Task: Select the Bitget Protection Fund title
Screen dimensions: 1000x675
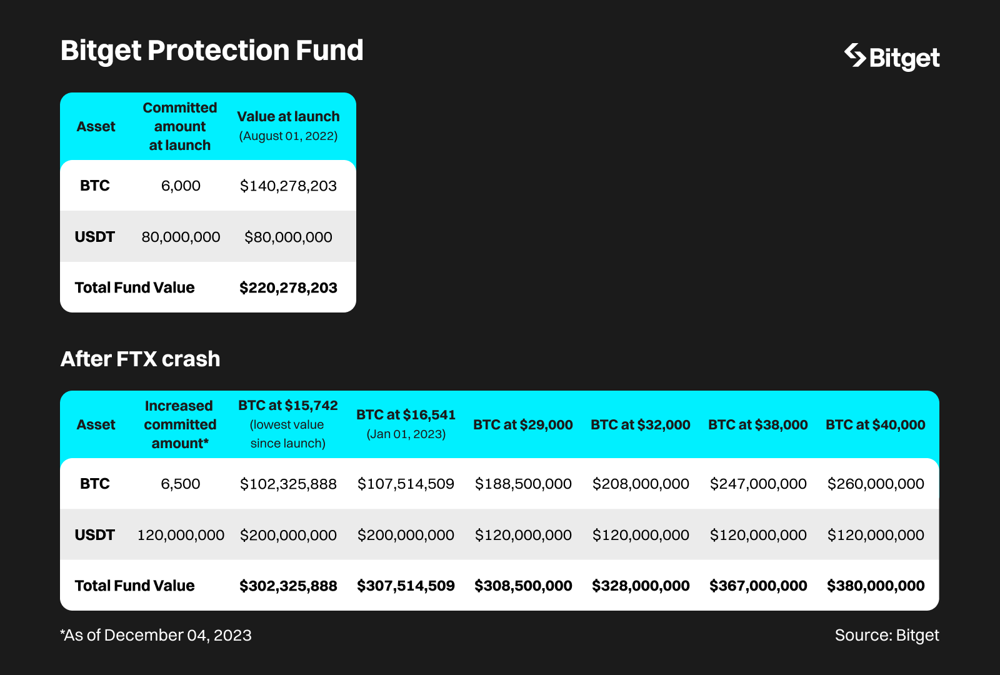Action: (x=212, y=51)
